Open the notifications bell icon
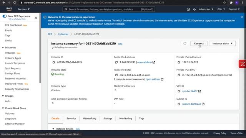Screen dimensions: 246x138 [194, 9]
